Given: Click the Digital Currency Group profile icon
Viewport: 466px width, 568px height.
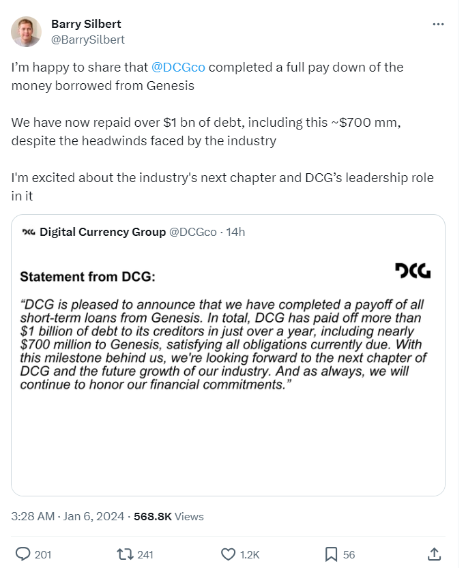Looking at the screenshot, I should (27, 232).
